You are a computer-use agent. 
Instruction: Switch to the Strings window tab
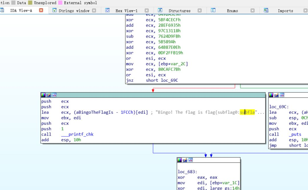pyautogui.click(x=74, y=11)
